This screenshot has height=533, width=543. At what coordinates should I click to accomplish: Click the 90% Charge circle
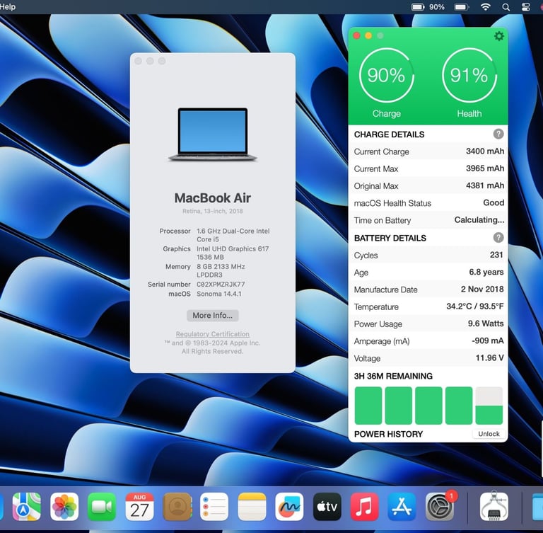pos(387,75)
